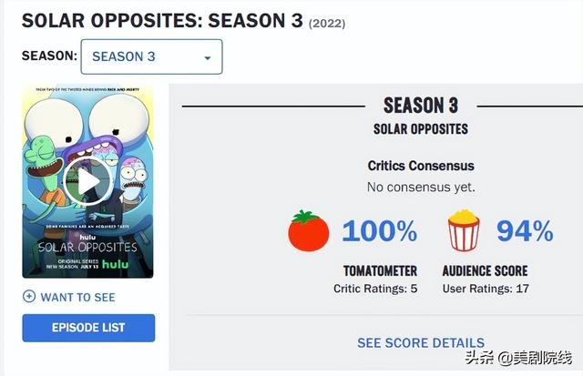This screenshot has width=583, height=376.
Task: Select the Solar Opposites poster thumbnail
Action: click(x=87, y=181)
